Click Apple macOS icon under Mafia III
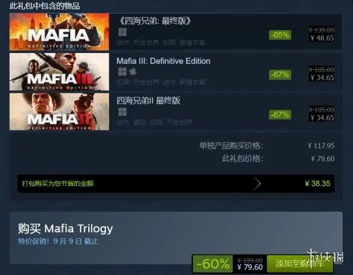 tap(133, 72)
